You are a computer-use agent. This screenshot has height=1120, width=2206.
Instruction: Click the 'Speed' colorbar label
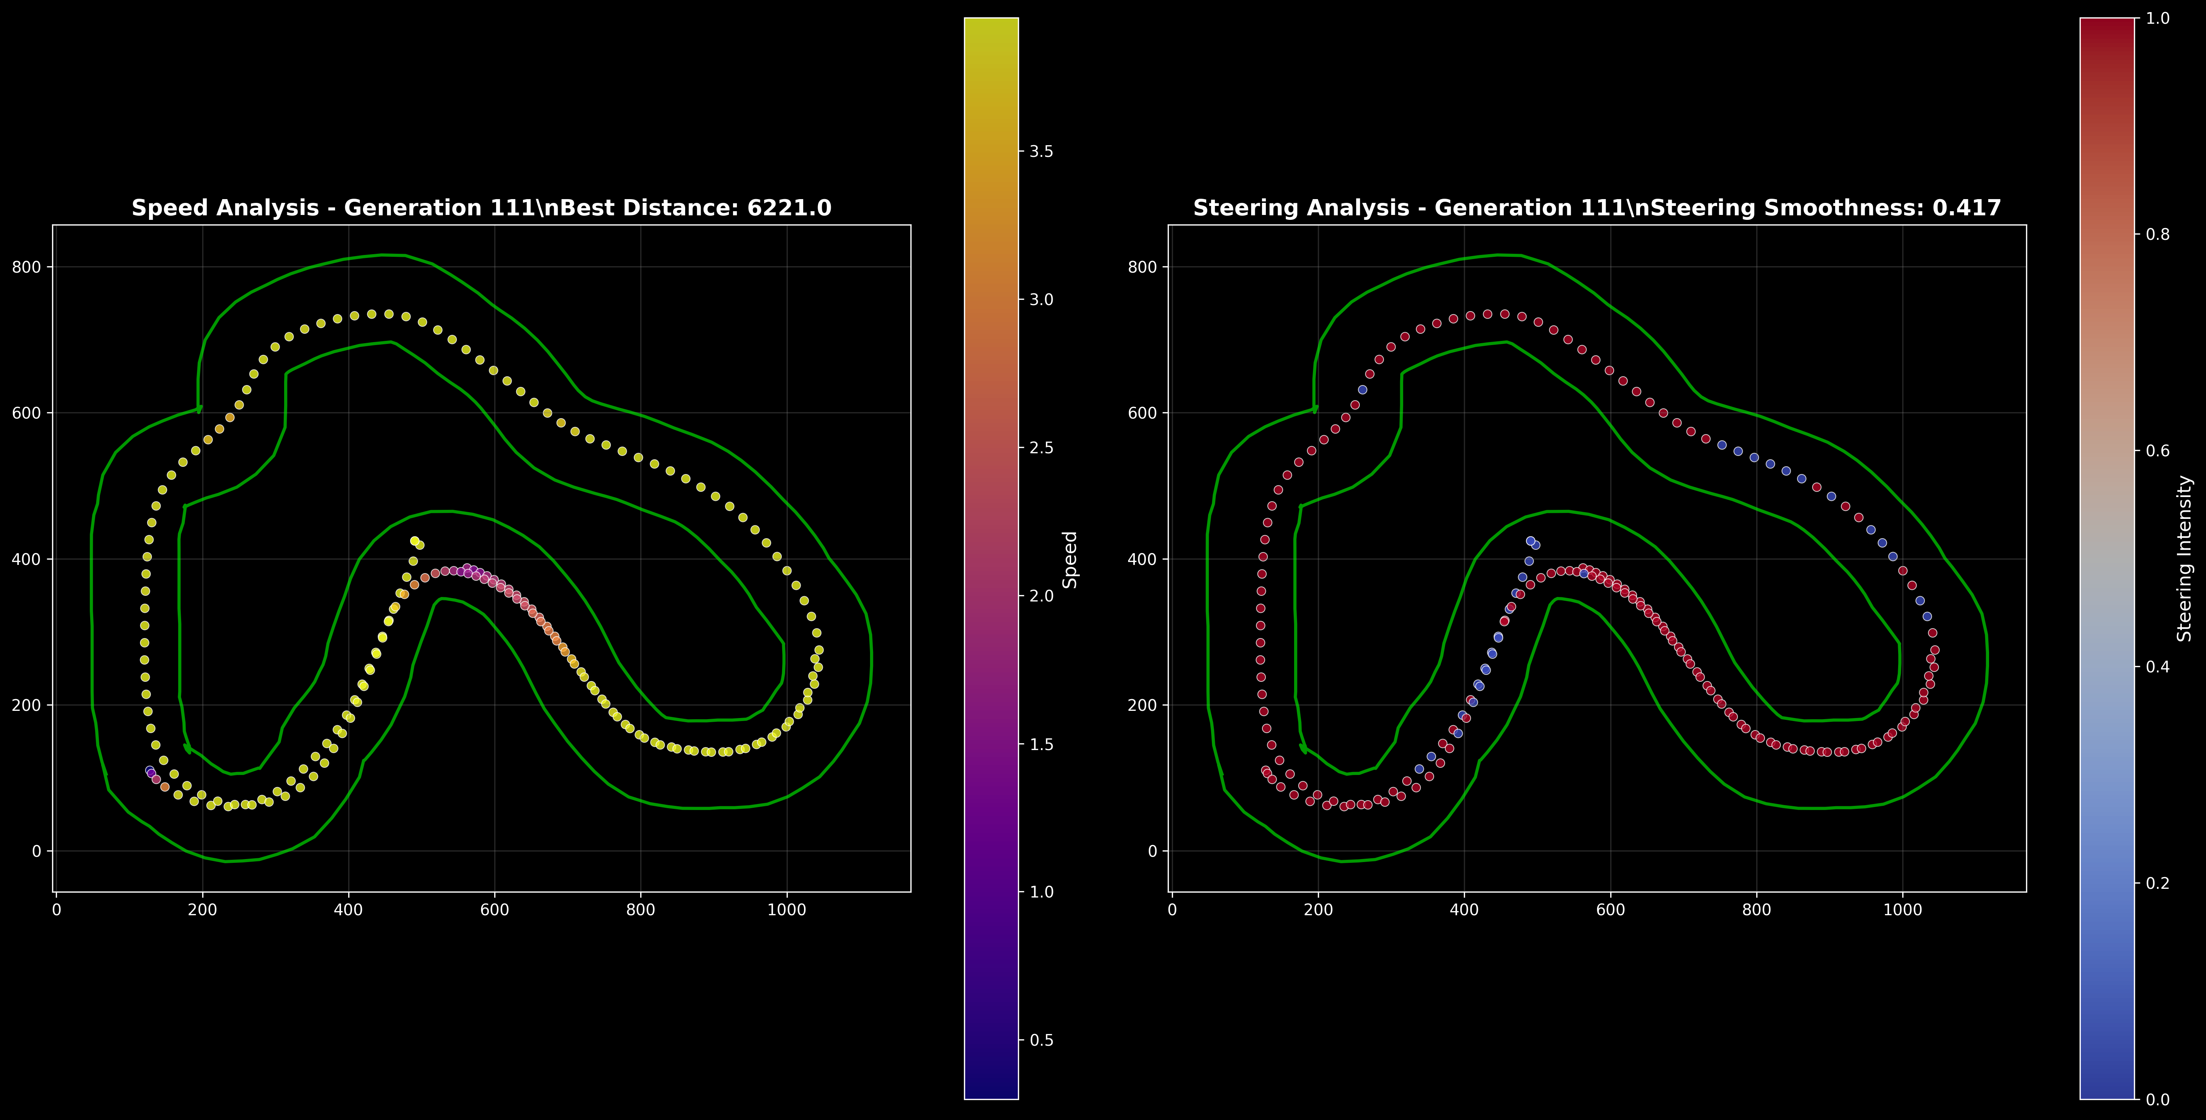point(1070,559)
